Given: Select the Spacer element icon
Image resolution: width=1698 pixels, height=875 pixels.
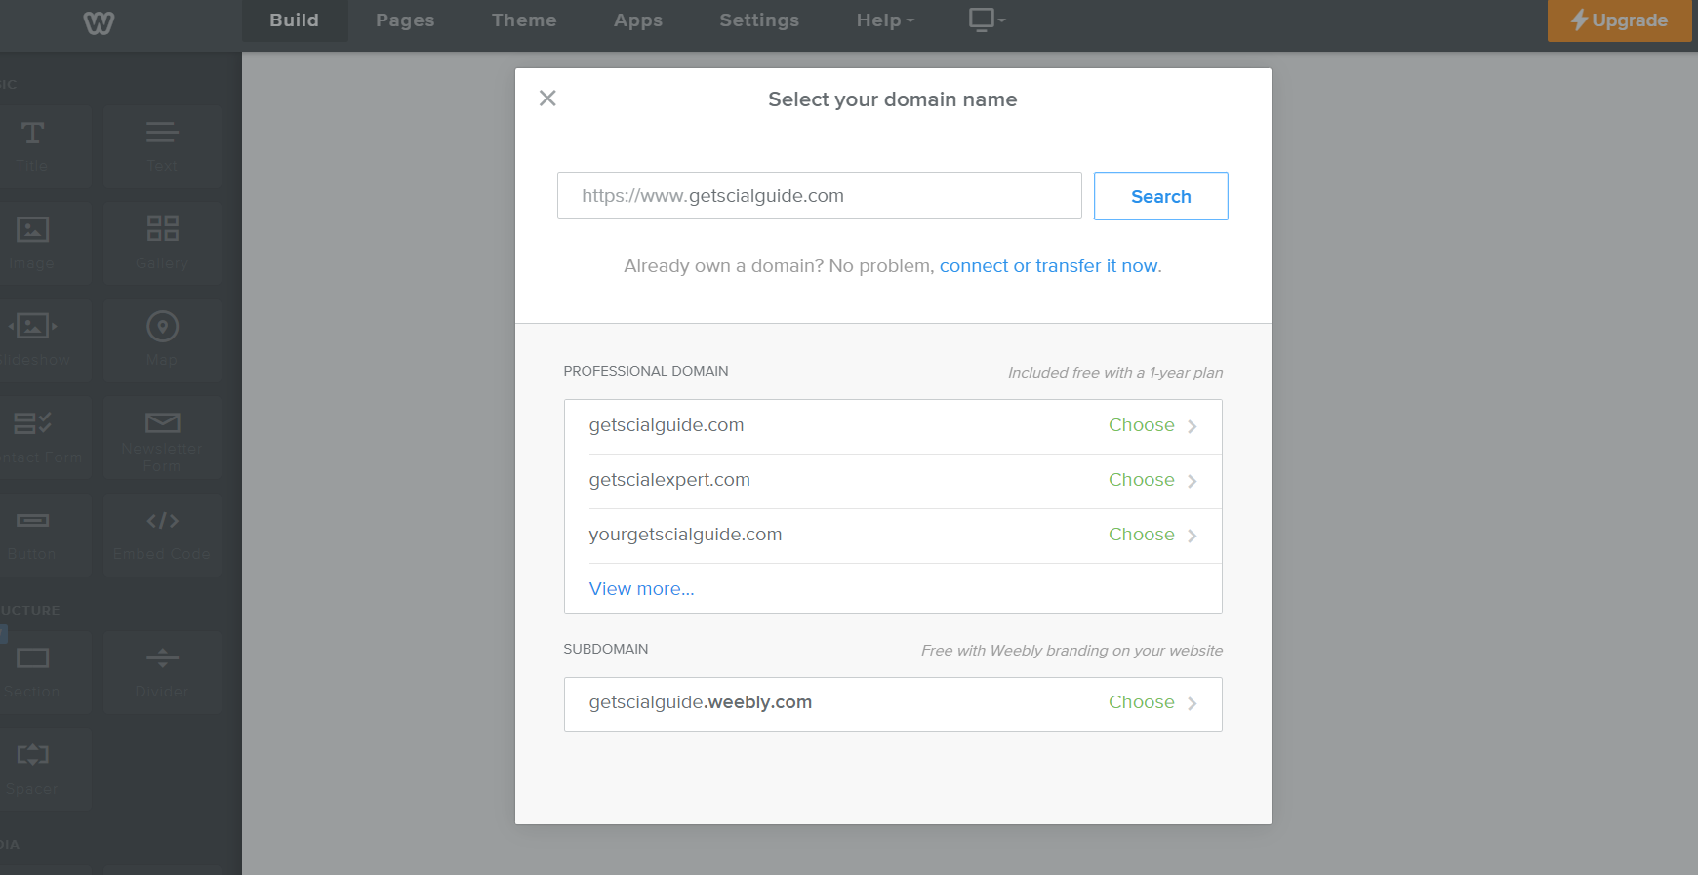Looking at the screenshot, I should pos(32,754).
